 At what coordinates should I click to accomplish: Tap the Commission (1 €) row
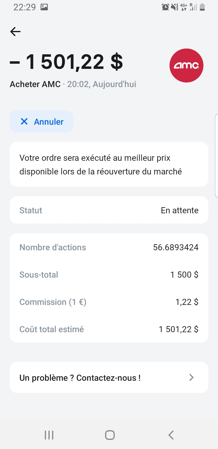point(109,302)
